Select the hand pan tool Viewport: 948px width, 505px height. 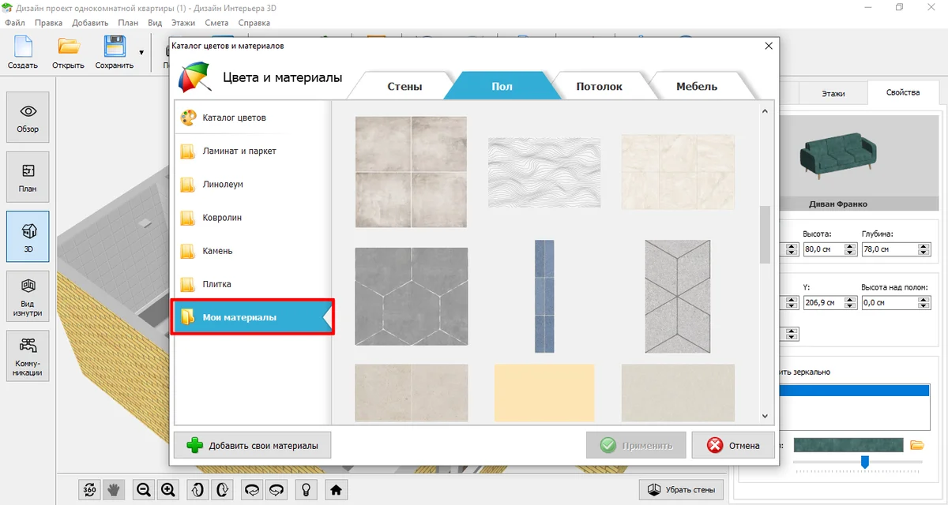pyautogui.click(x=114, y=490)
